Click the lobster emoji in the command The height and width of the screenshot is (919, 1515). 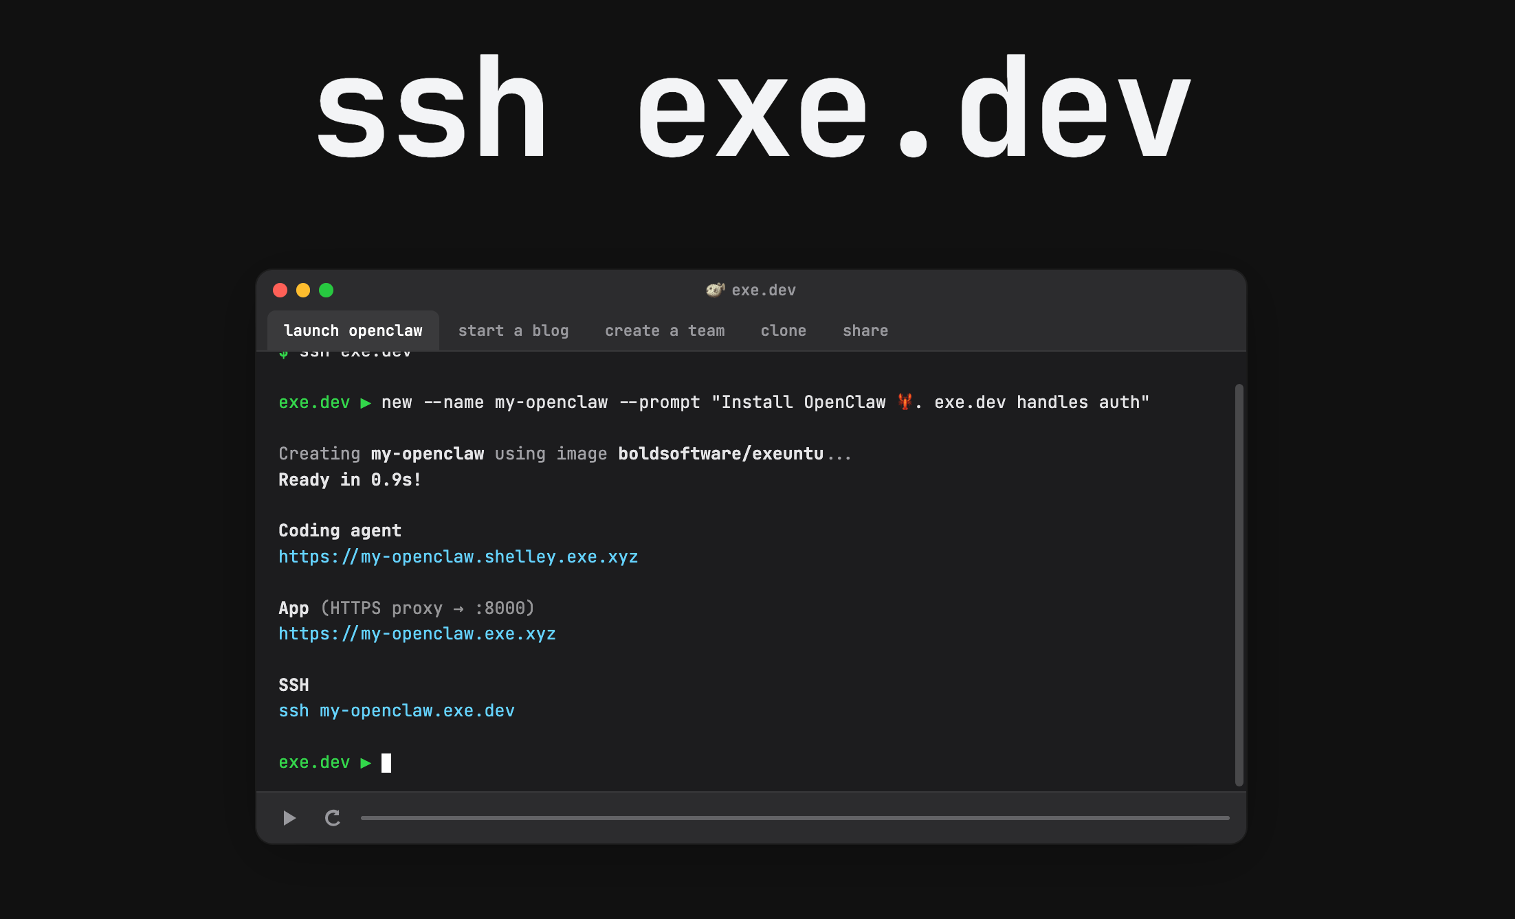coord(905,402)
